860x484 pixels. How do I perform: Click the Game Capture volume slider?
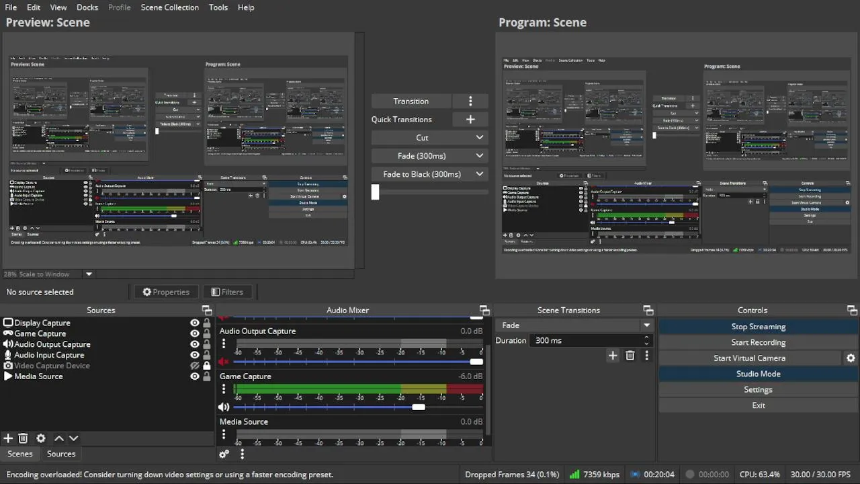(358, 407)
